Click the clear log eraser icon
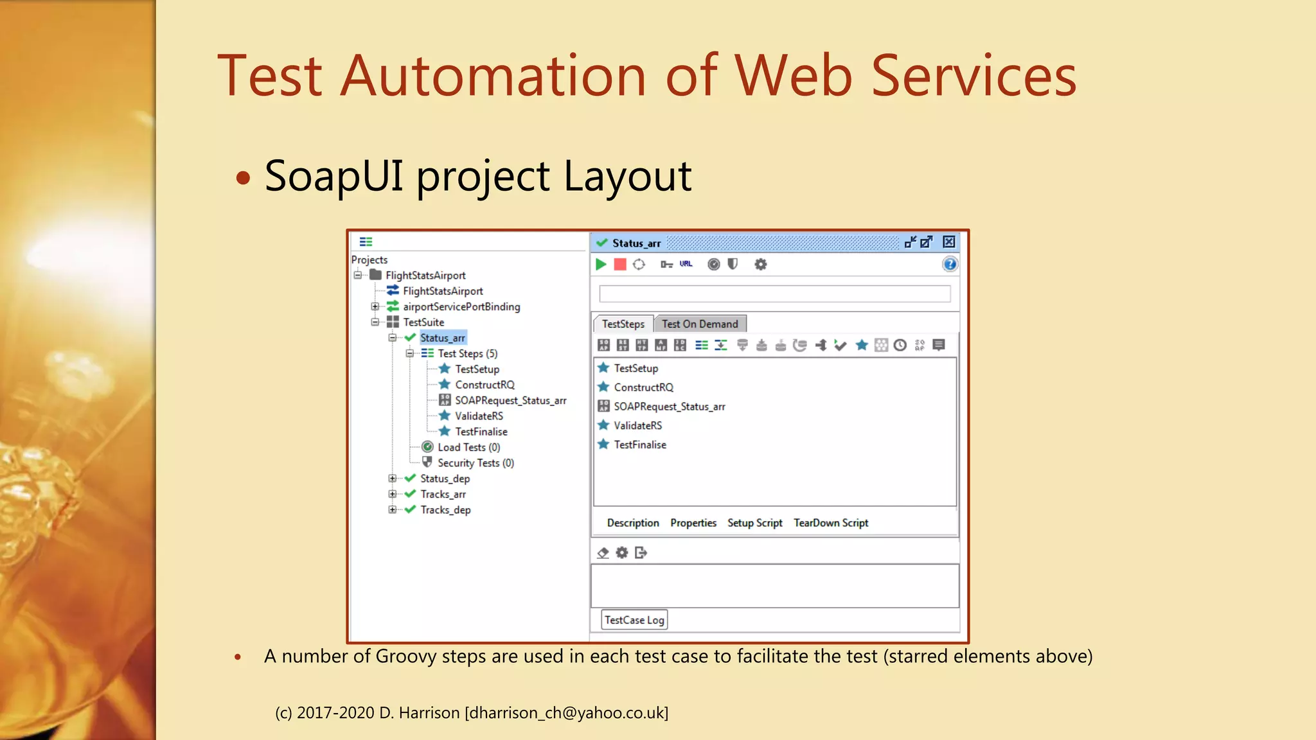Screen dimensions: 1316x740 (x=603, y=552)
